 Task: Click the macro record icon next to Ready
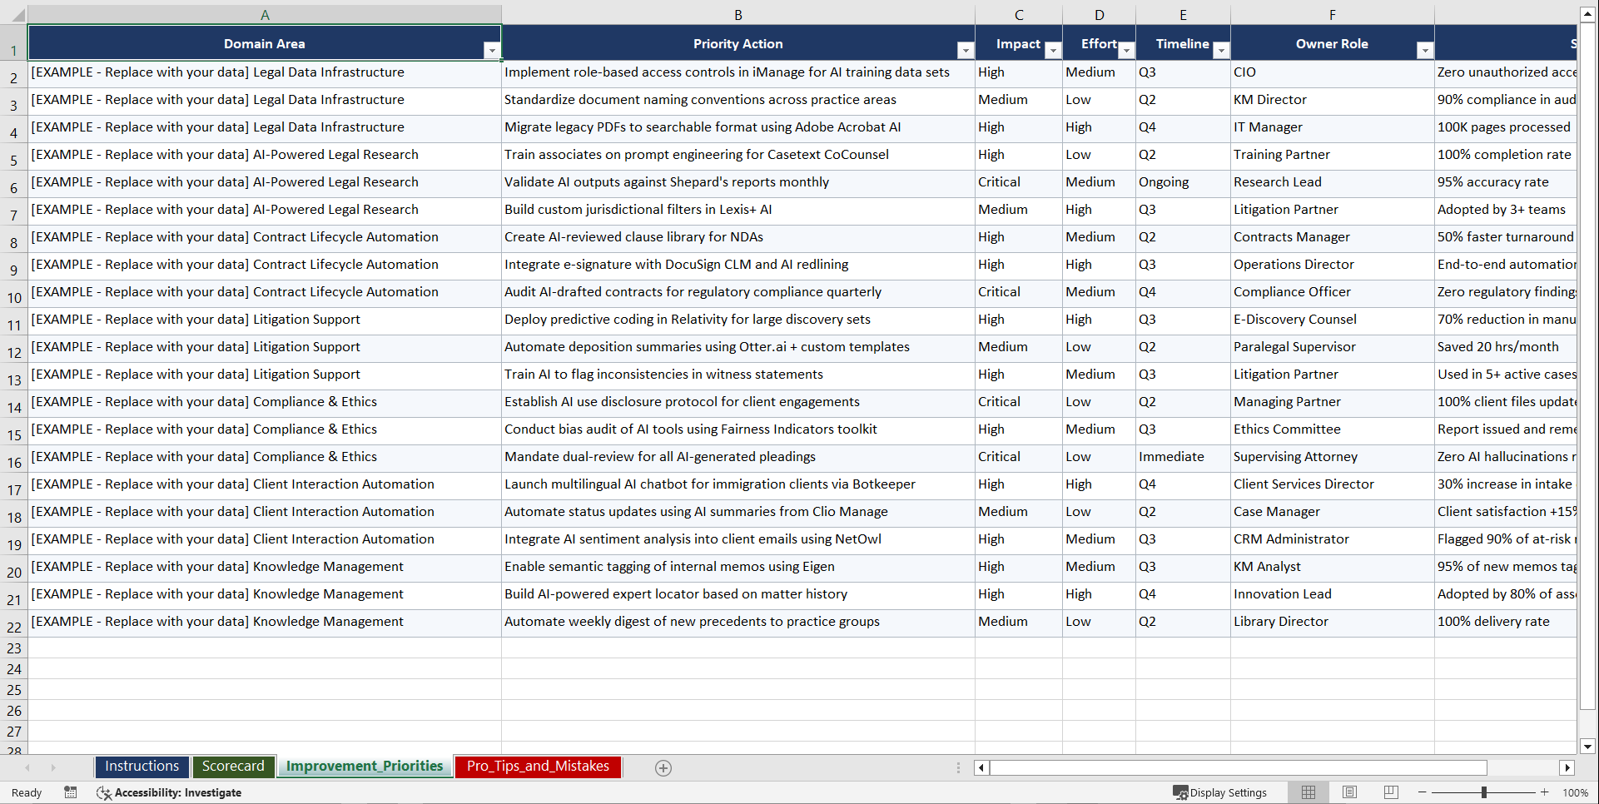click(x=70, y=792)
